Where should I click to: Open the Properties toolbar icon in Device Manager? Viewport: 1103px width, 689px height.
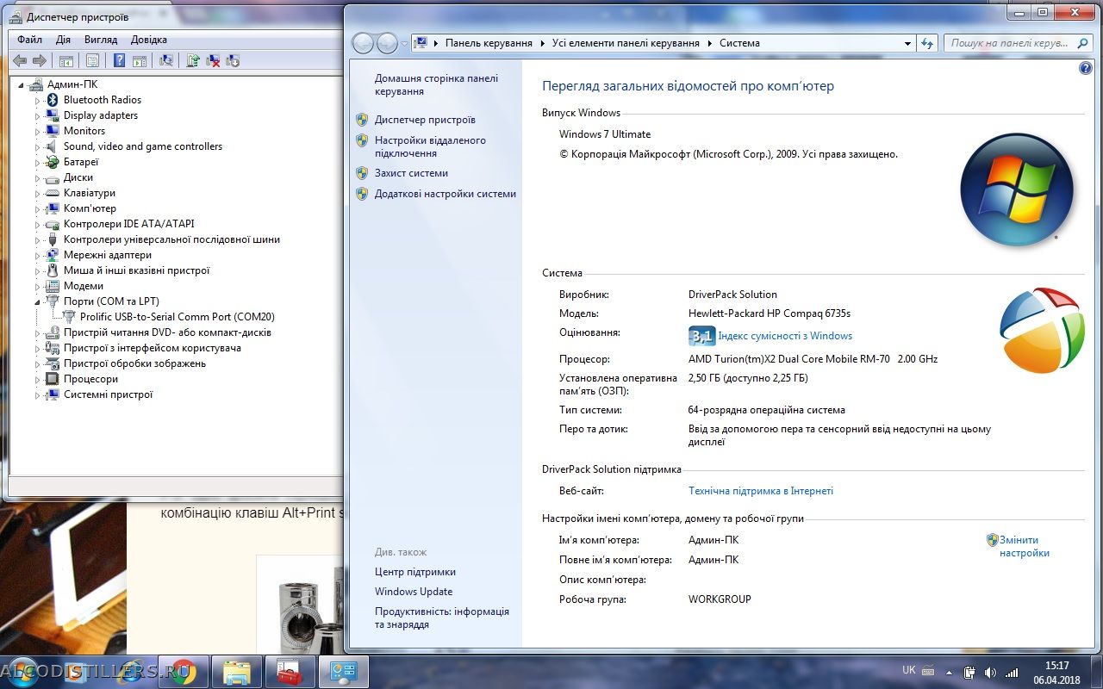(x=92, y=60)
